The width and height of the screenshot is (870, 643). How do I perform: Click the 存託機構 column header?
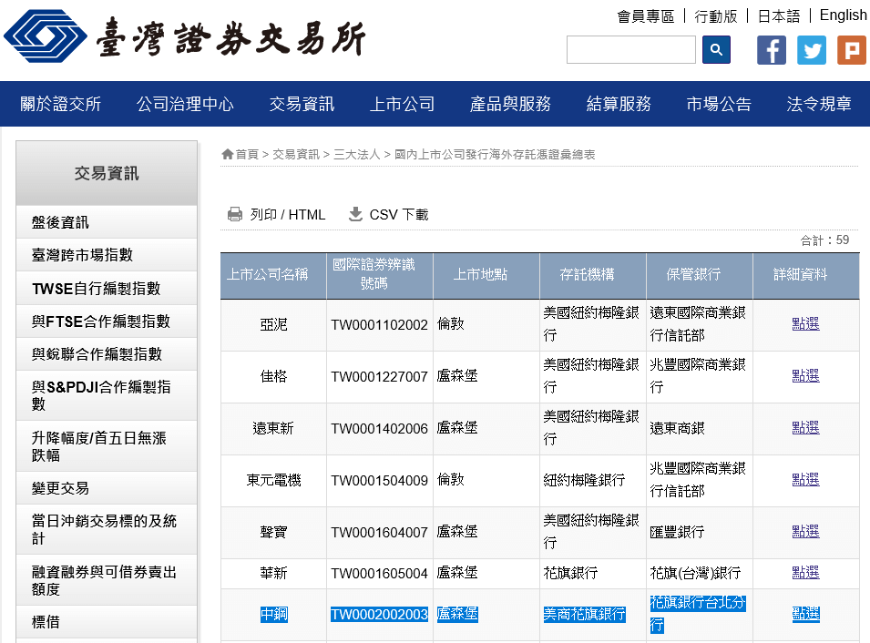tap(593, 275)
